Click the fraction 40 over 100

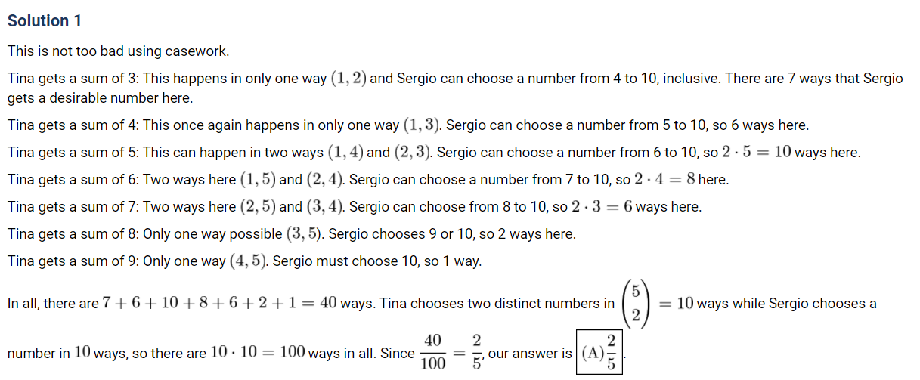[433, 354]
